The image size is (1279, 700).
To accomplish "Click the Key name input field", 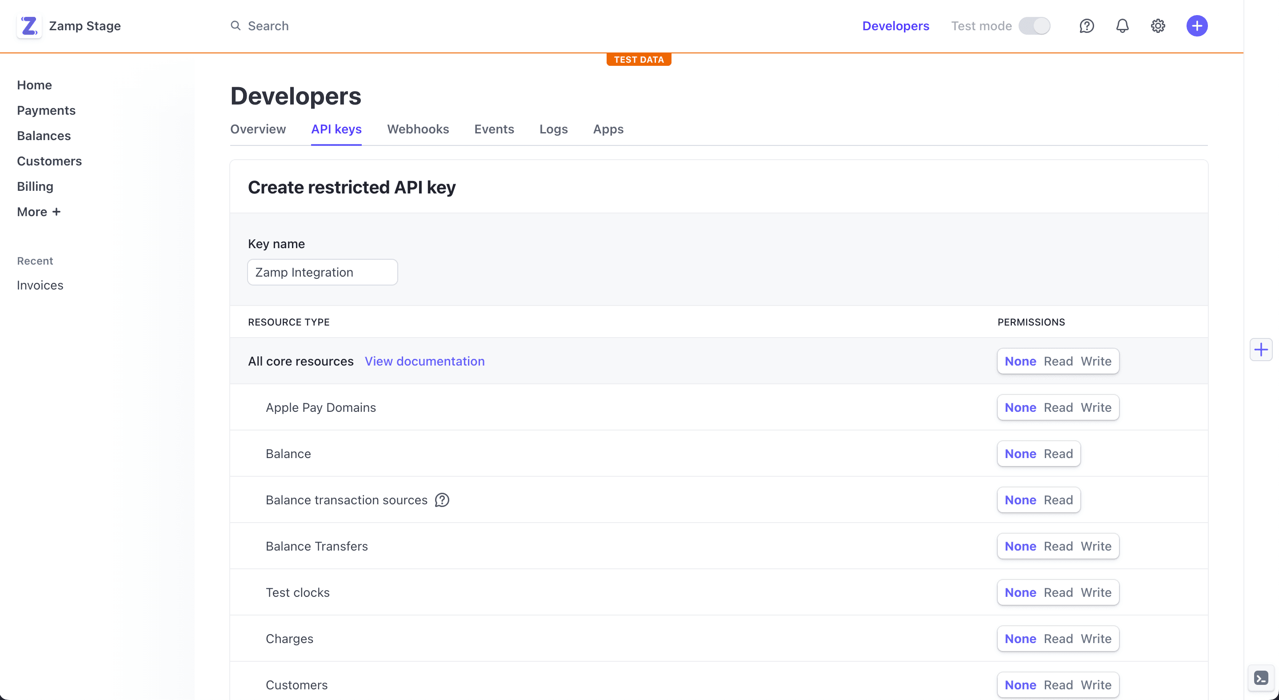I will click(x=322, y=272).
